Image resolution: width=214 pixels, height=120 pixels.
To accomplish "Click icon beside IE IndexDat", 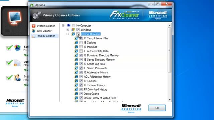I will pyautogui.click(x=77, y=47).
